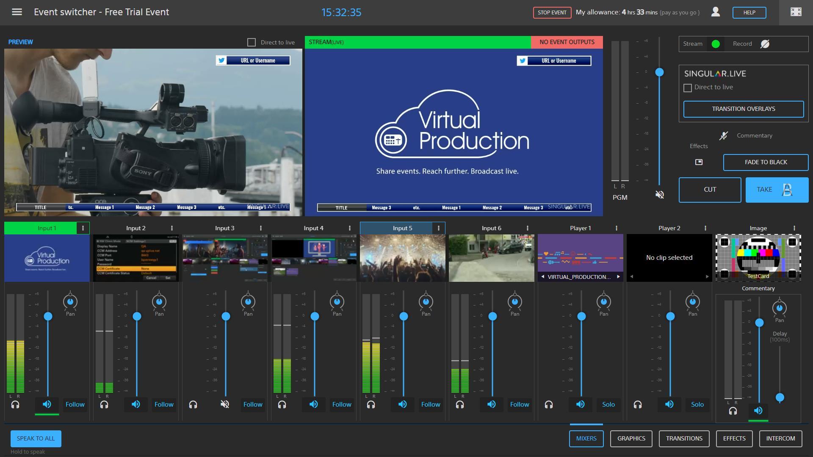Viewport: 813px width, 457px height.
Task: Click the muted PGM speaker icon
Action: click(660, 195)
